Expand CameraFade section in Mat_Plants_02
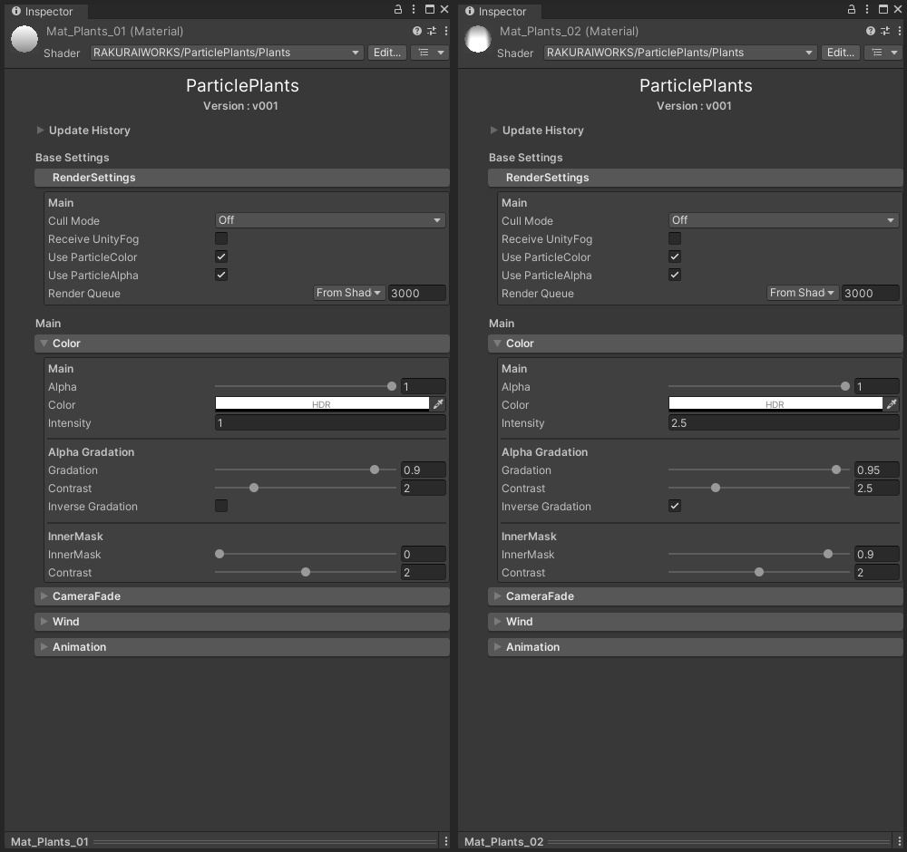The height and width of the screenshot is (852, 907). point(696,595)
